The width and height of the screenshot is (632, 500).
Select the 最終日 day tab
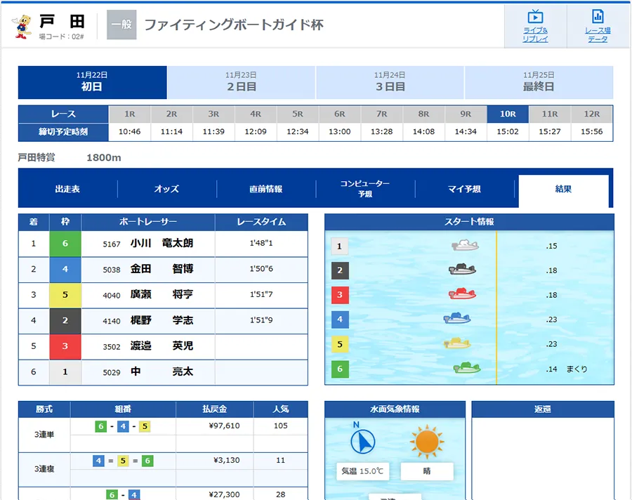(539, 82)
